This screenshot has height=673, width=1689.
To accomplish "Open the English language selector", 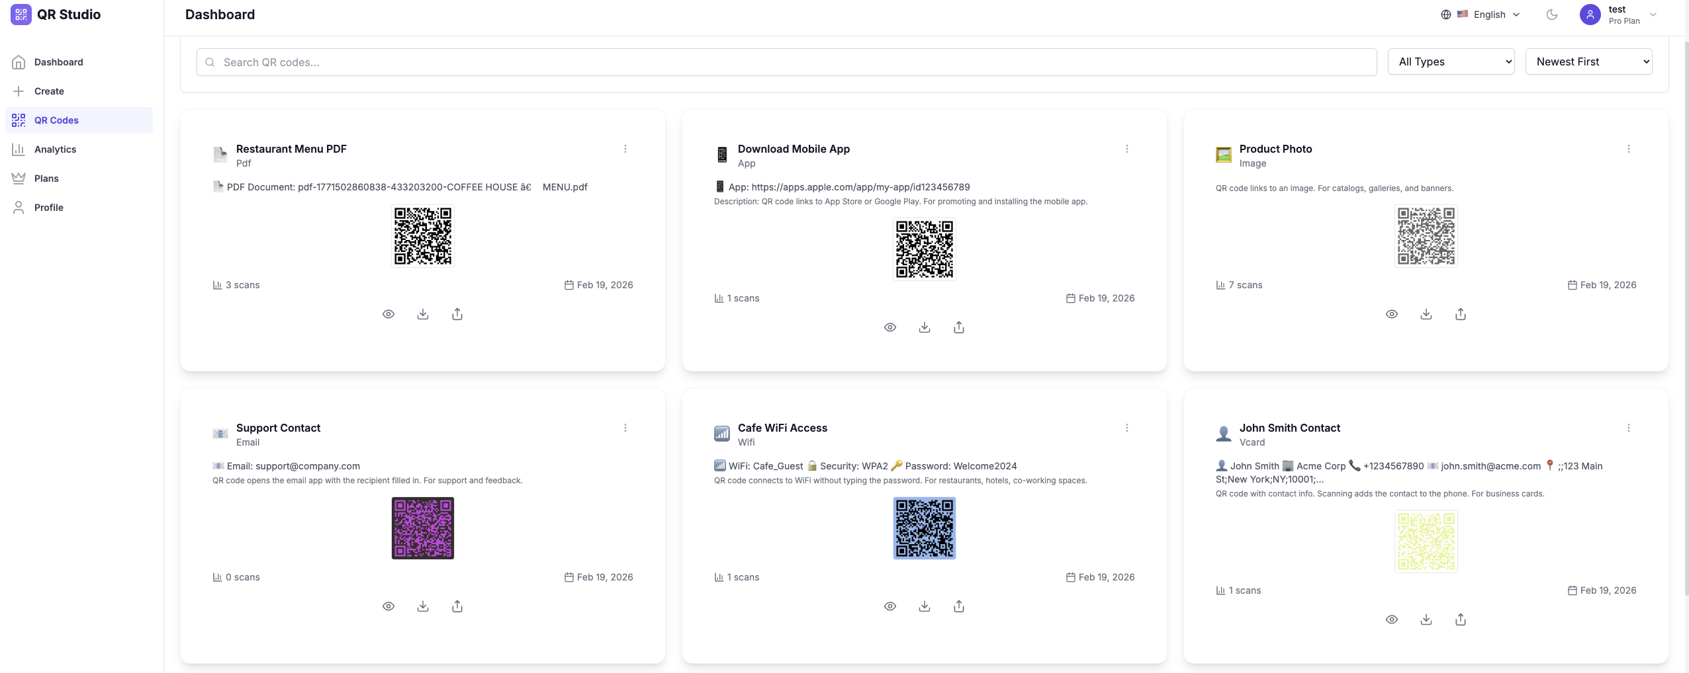I will click(x=1481, y=15).
